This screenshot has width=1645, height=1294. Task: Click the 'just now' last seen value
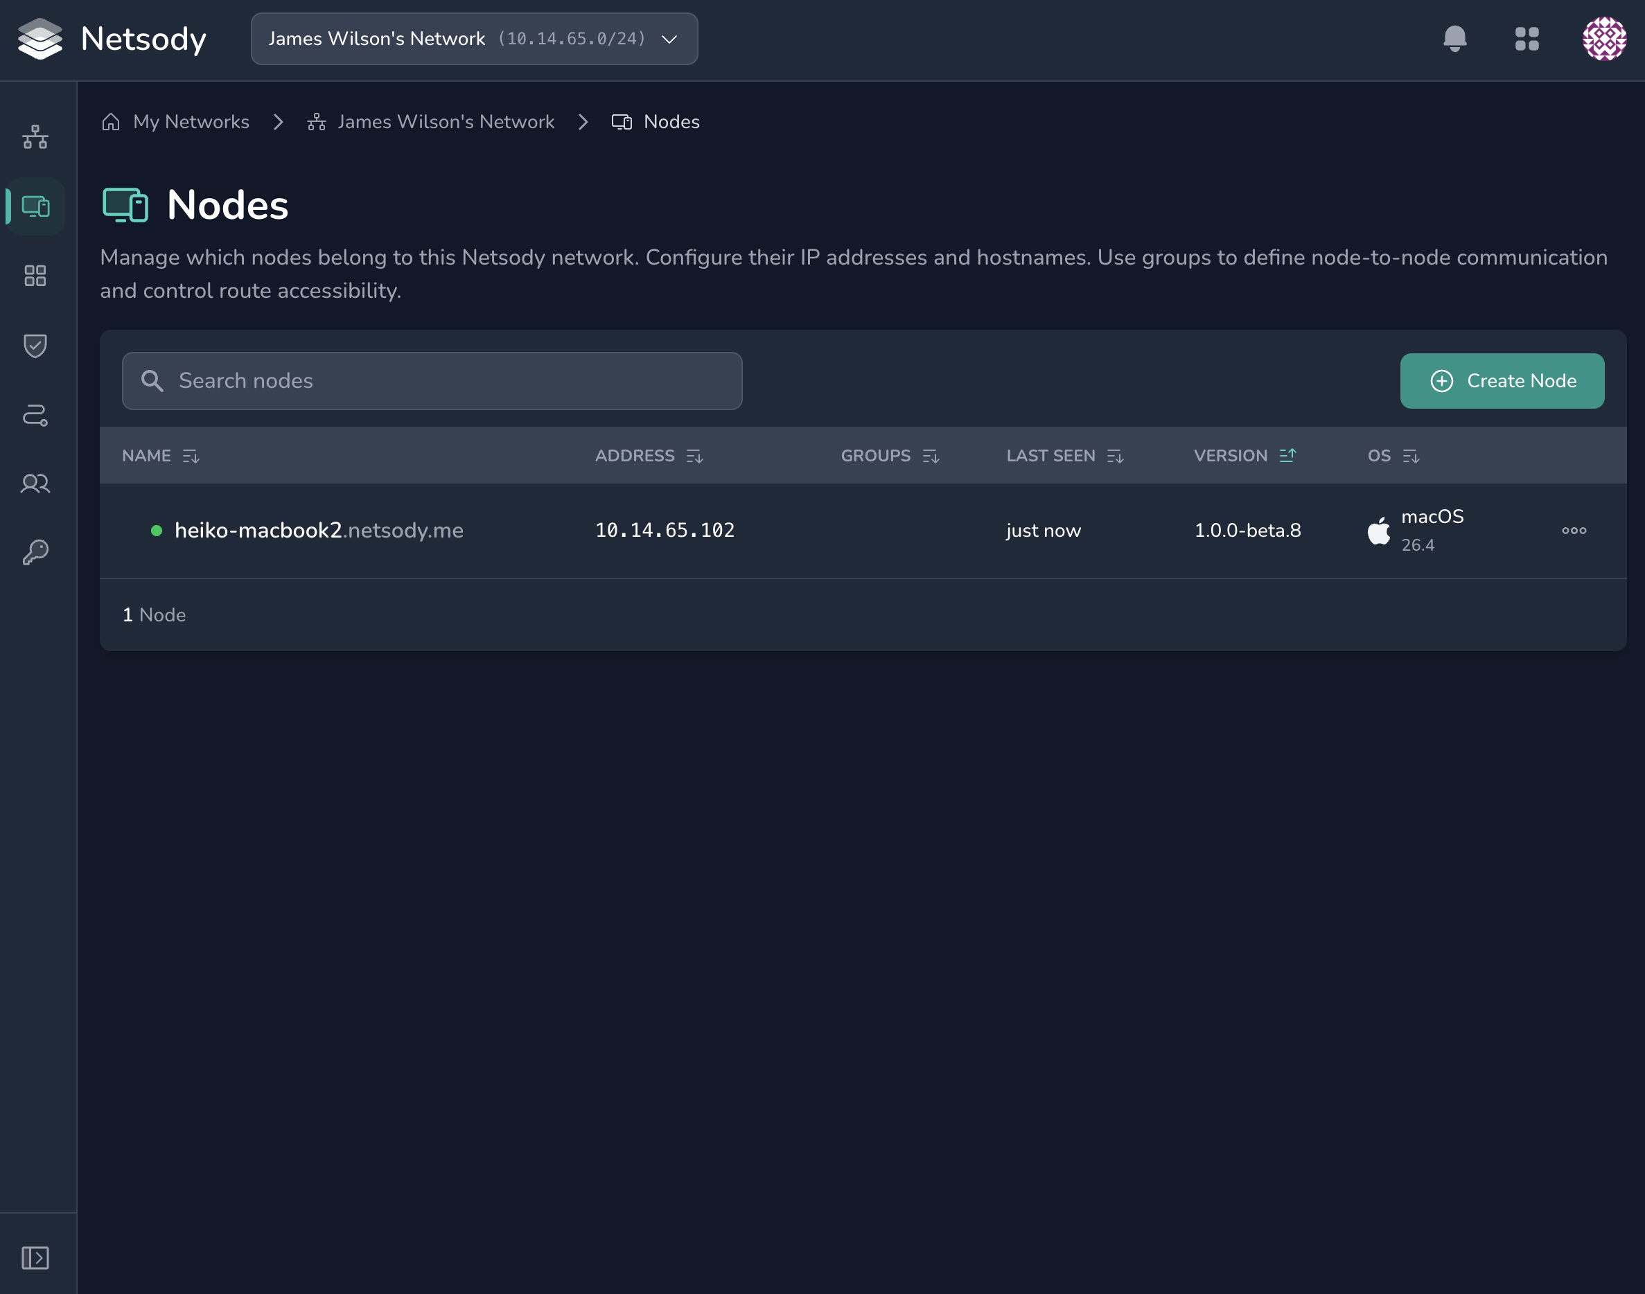coord(1044,531)
